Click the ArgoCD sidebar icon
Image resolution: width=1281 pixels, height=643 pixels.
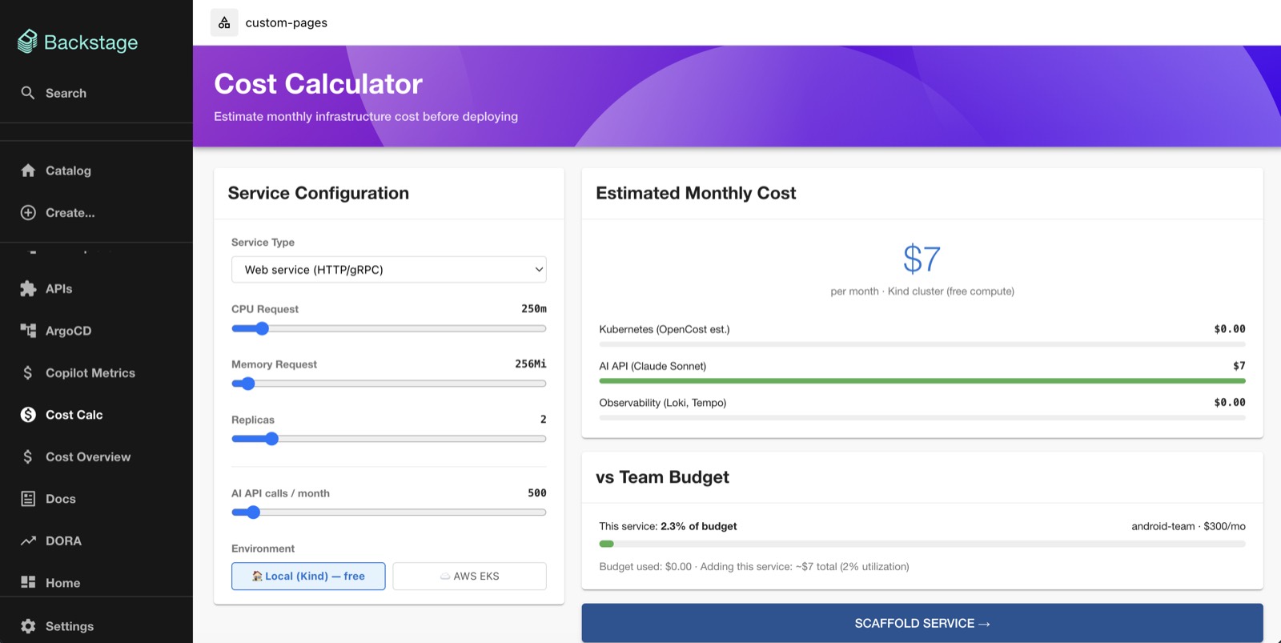click(x=28, y=331)
